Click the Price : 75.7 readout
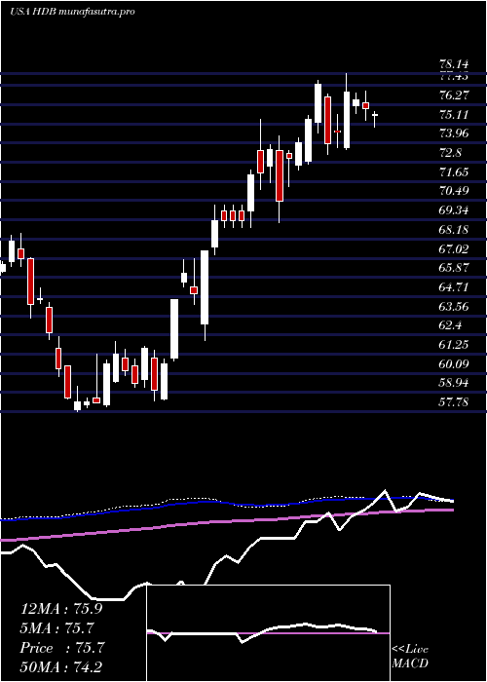The width and height of the screenshot is (487, 682). tap(61, 648)
